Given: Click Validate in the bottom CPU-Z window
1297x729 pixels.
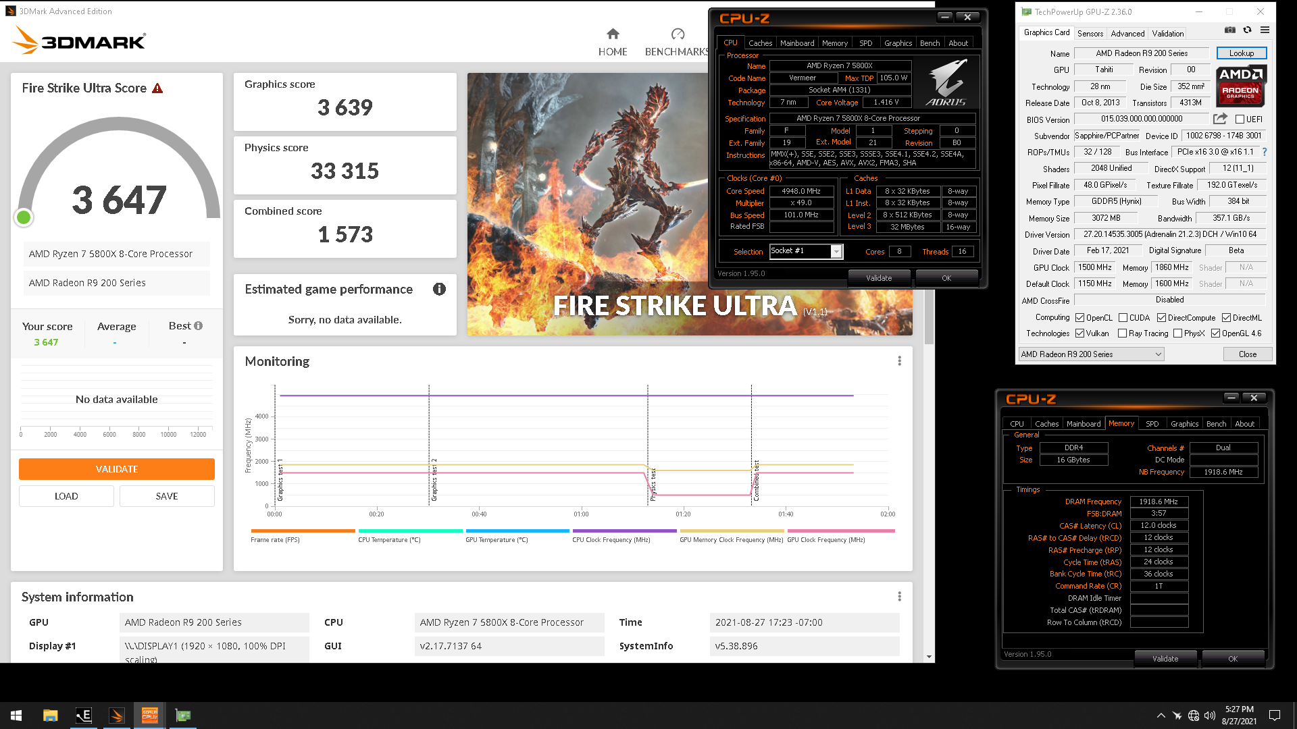Looking at the screenshot, I should [1165, 659].
